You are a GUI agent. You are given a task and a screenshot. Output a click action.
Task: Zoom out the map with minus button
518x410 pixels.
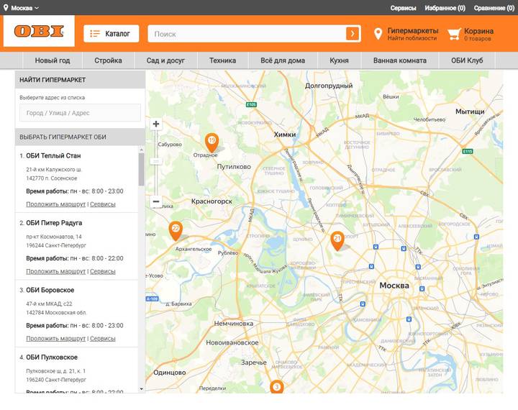tap(156, 201)
